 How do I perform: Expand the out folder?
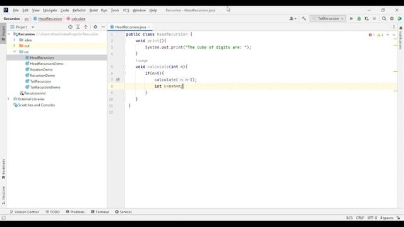click(x=15, y=46)
